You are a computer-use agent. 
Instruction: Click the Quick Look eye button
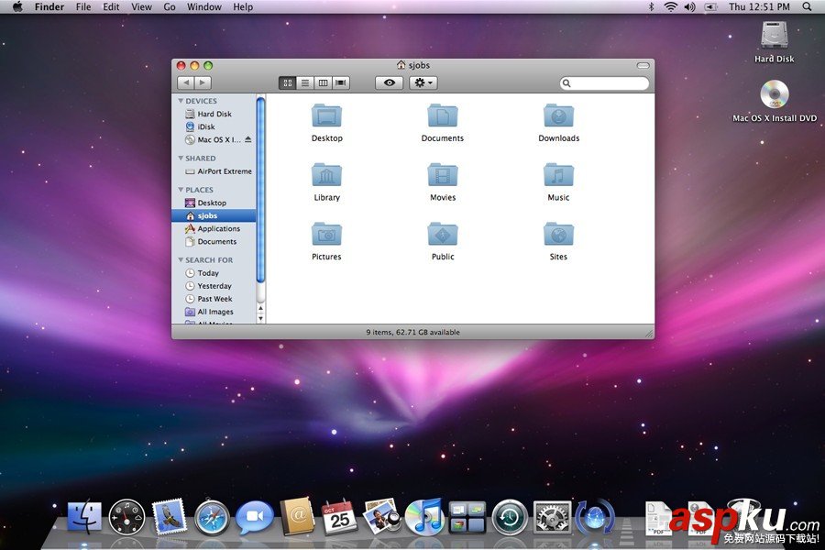click(389, 82)
